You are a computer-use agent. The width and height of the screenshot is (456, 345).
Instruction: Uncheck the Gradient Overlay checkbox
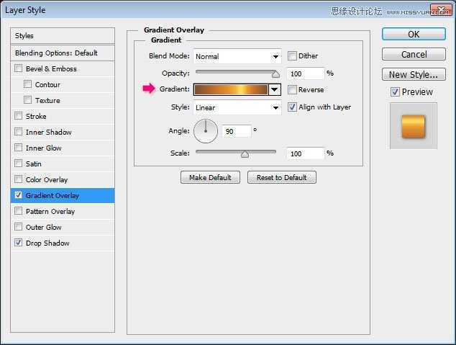coord(18,194)
